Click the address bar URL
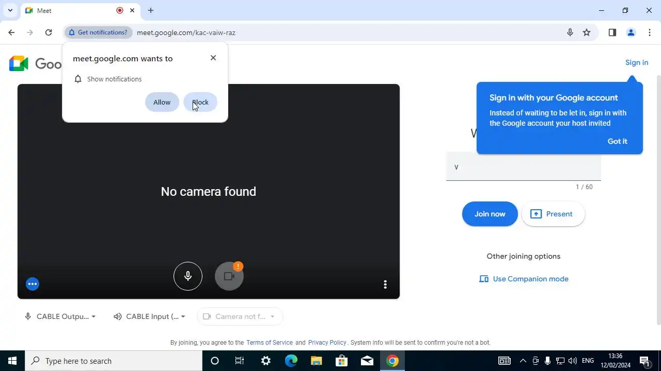This screenshot has width=661, height=371. coord(186,32)
